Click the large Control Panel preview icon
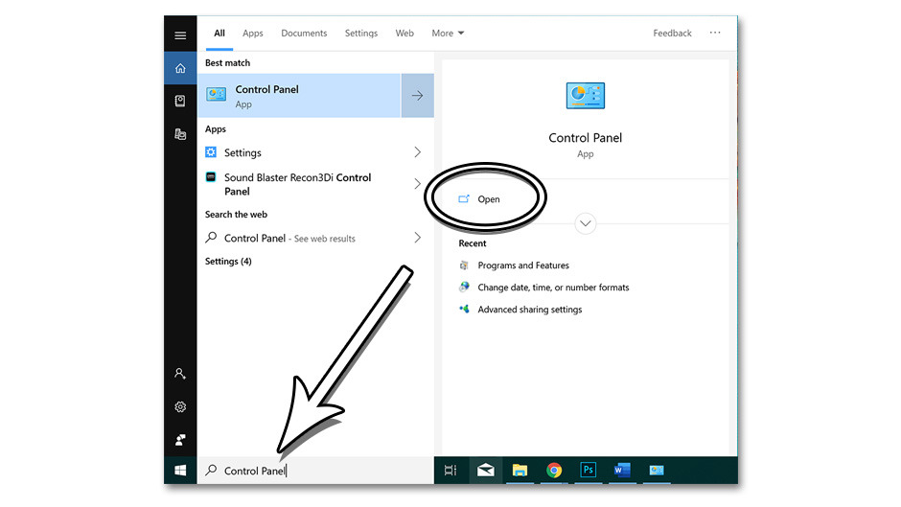The width and height of the screenshot is (901, 507). click(x=585, y=96)
